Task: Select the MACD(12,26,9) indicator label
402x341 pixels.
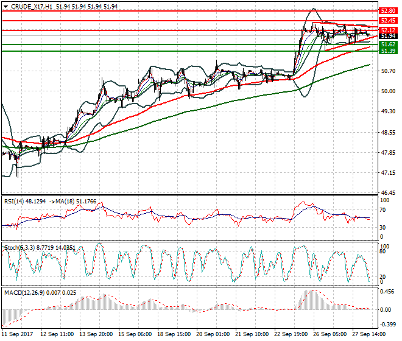Action: click(24, 292)
